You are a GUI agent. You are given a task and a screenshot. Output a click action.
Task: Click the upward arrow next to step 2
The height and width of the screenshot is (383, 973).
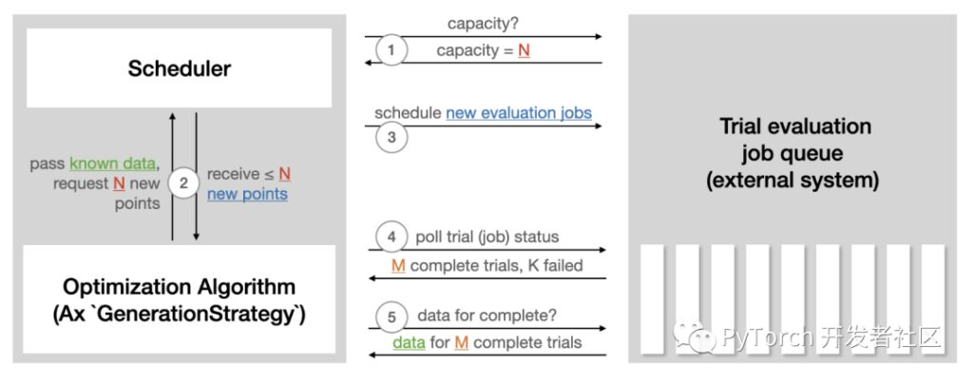click(173, 176)
